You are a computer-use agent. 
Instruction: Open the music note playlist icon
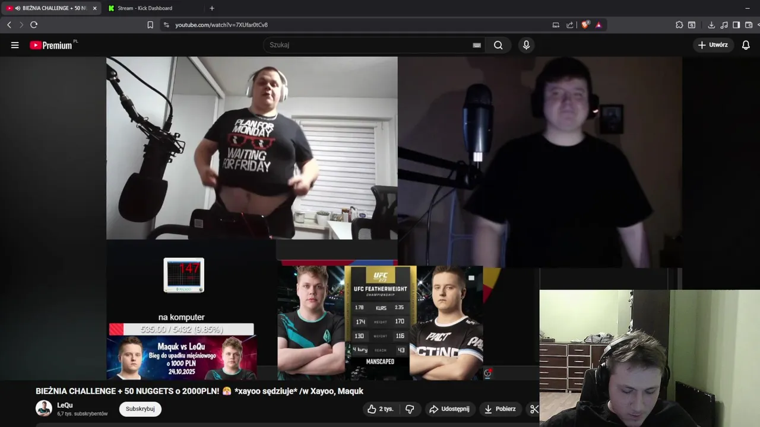pyautogui.click(x=724, y=25)
